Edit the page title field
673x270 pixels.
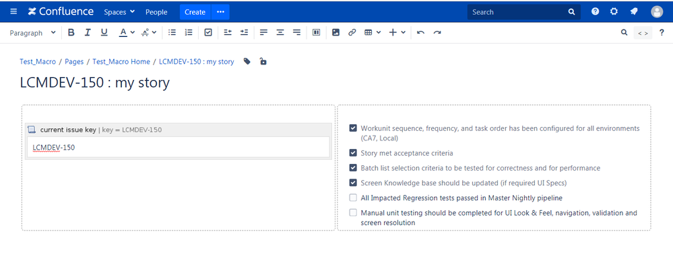pyautogui.click(x=94, y=83)
